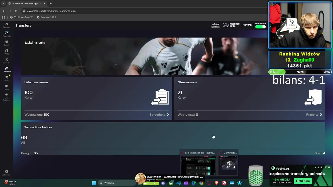Click the address bar URL
The width and height of the screenshot is (333, 187).
click(x=52, y=11)
